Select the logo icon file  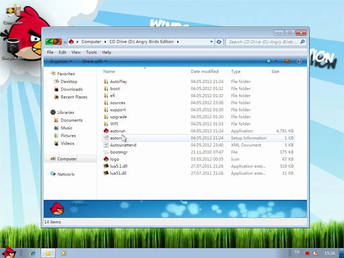pos(106,159)
